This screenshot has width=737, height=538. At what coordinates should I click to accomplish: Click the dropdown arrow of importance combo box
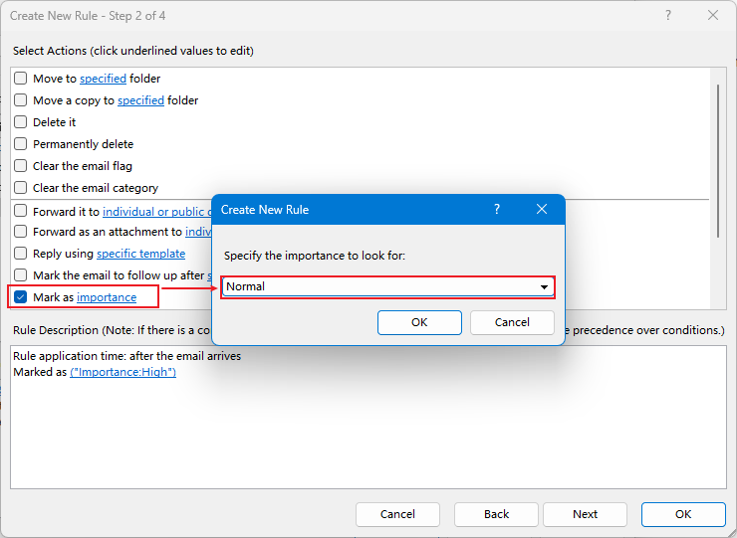(x=544, y=286)
